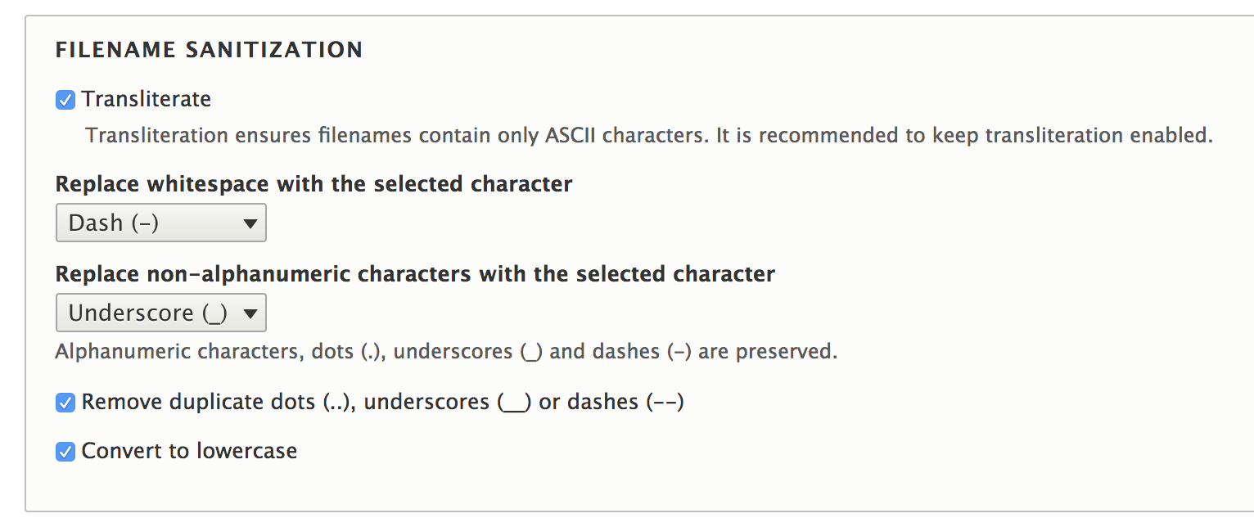This screenshot has width=1254, height=527.
Task: Click the Replace non-alphanumeric characters label
Action: [x=414, y=273]
